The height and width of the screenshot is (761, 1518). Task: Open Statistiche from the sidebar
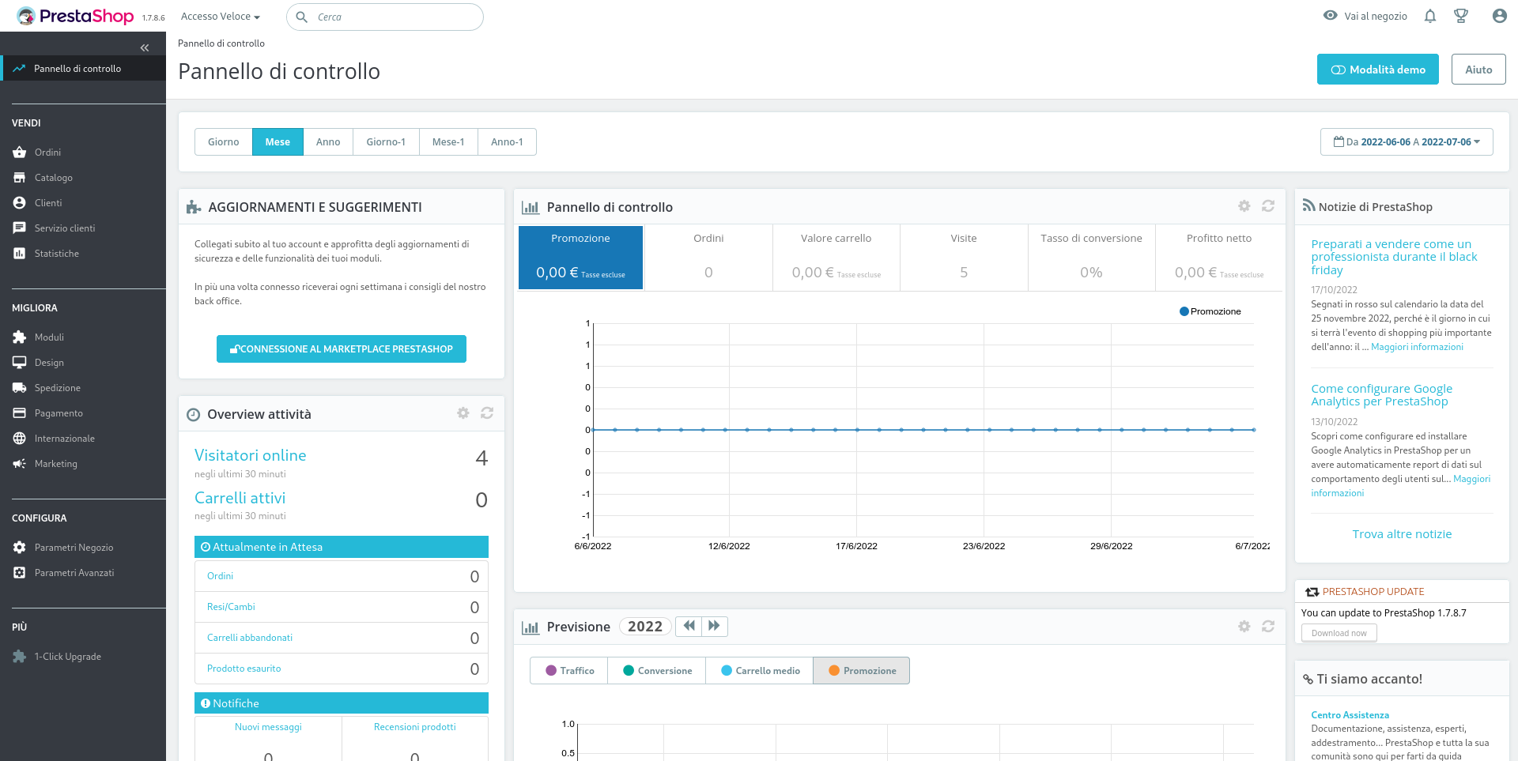(56, 253)
